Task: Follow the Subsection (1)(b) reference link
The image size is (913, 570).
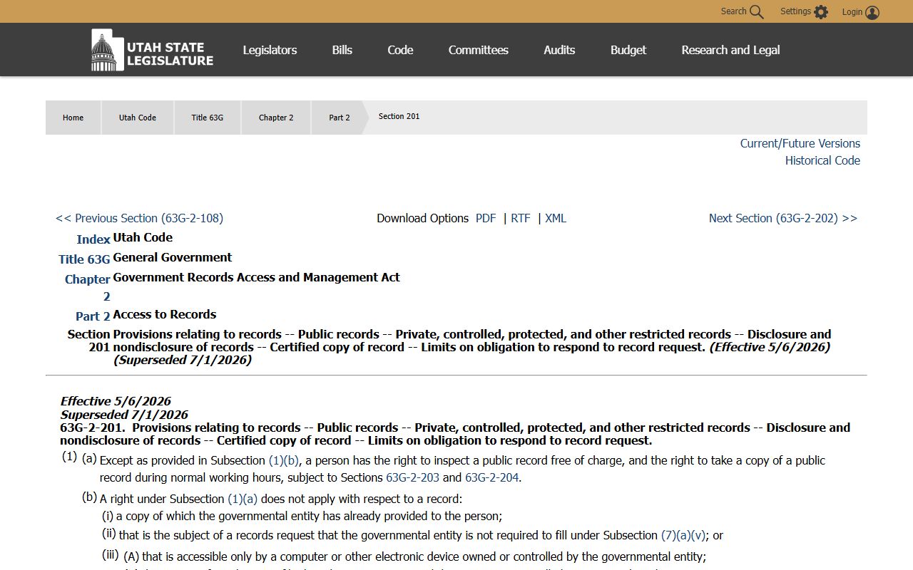Action: [284, 460]
